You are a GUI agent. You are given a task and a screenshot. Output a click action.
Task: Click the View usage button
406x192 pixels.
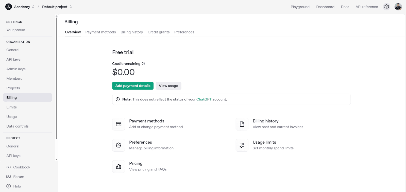click(168, 86)
